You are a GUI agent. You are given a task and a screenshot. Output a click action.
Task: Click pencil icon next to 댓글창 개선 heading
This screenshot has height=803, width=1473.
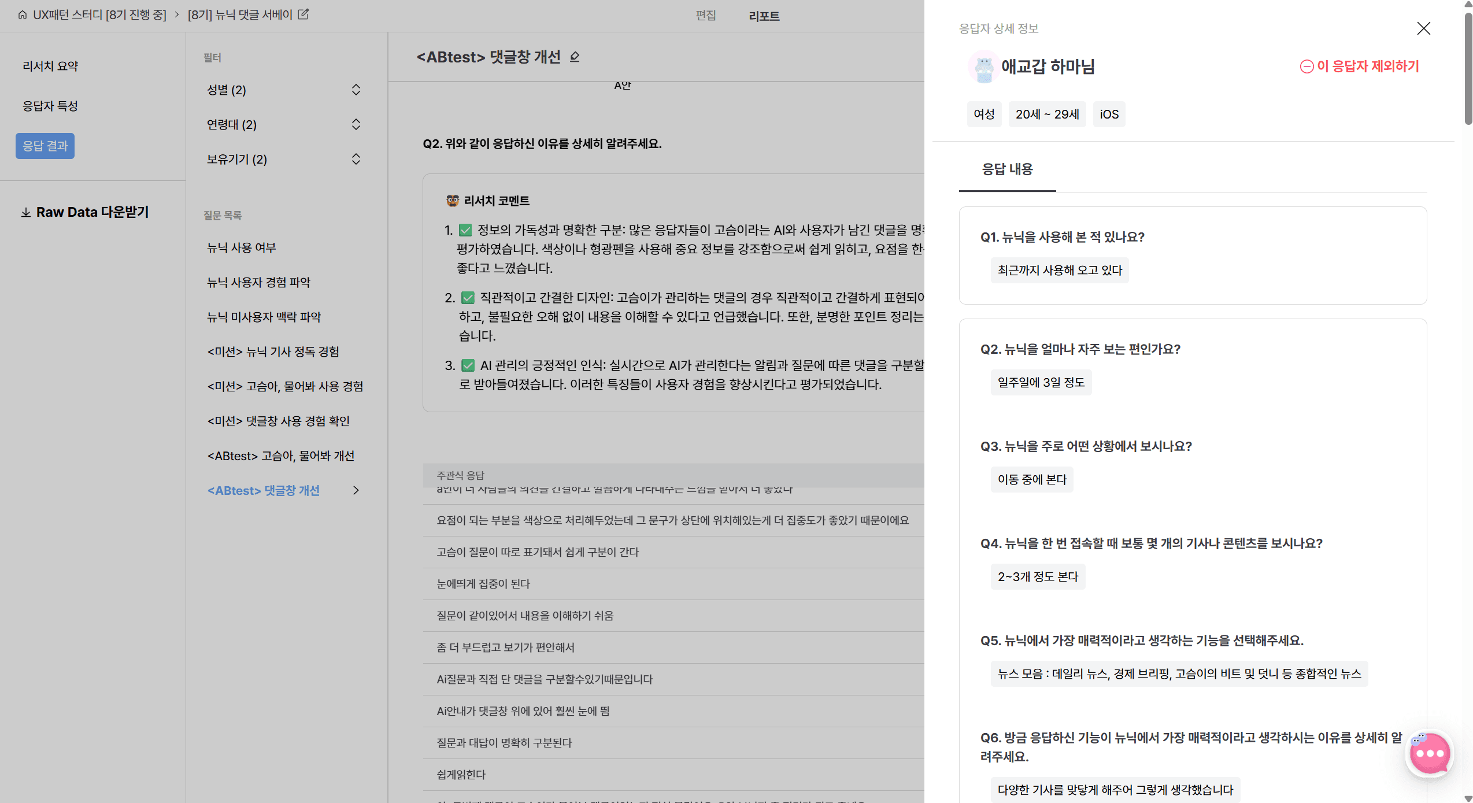click(x=575, y=57)
